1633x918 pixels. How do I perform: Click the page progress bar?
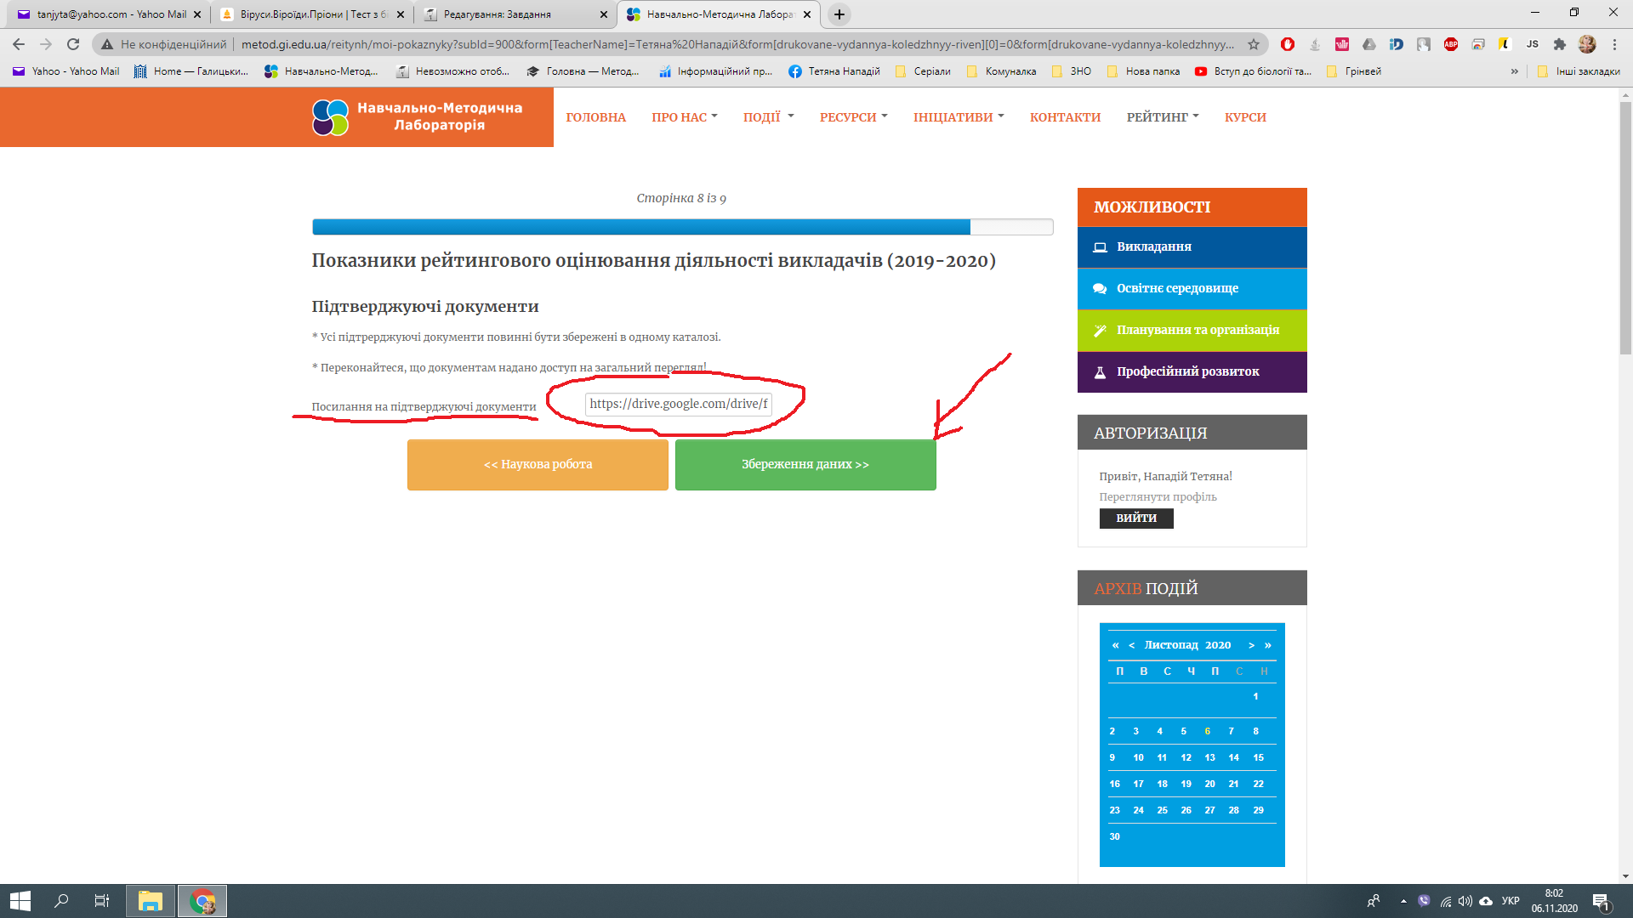[682, 227]
